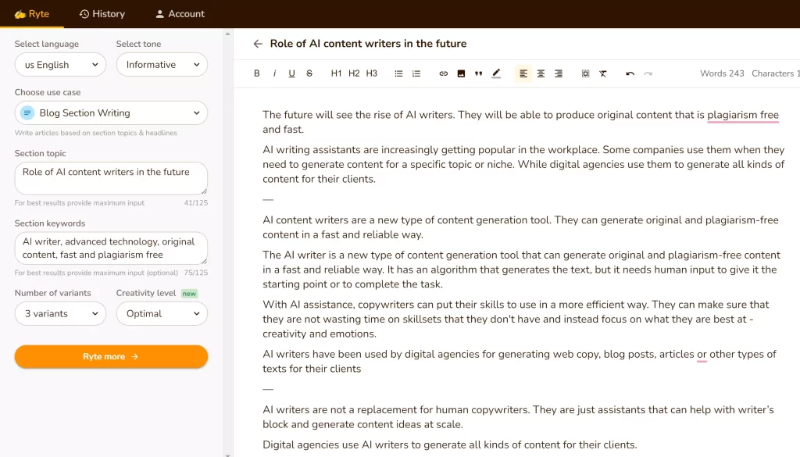800x457 pixels.
Task: Expand the Choose use case dropdown
Action: 111,112
